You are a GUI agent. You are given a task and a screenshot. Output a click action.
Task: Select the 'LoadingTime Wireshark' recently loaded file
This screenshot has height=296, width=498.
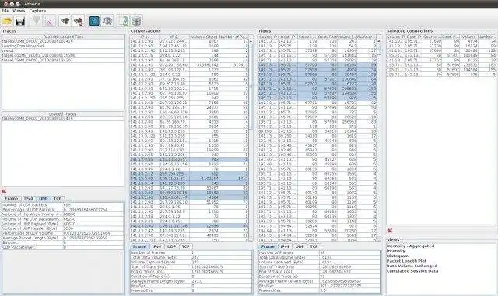tap(63, 47)
